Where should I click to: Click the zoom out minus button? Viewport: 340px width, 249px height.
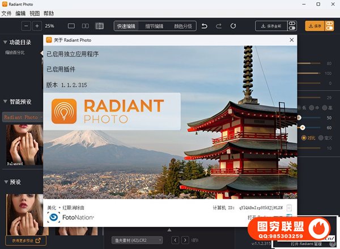coord(27,26)
